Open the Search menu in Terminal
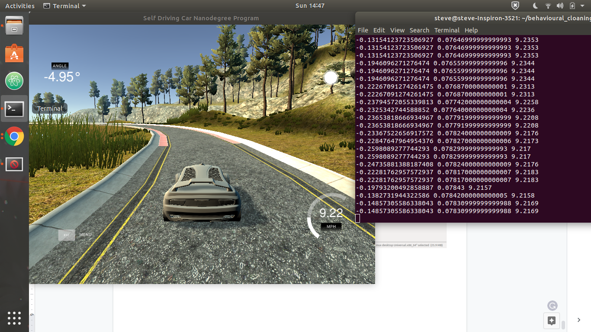Viewport: 591px width, 332px height. (x=419, y=30)
